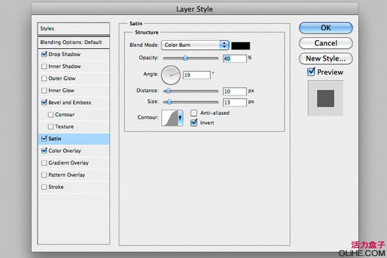Uncheck the Invert option
Image resolution: width=387 pixels, height=258 pixels.
click(193, 123)
